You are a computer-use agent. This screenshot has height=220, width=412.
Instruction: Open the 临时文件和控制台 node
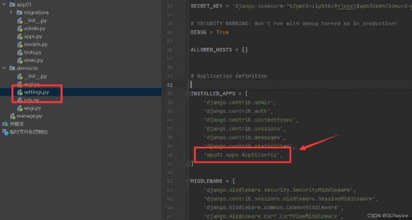pyautogui.click(x=29, y=132)
